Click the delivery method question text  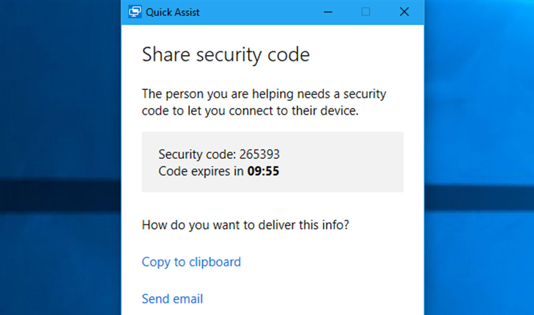click(x=245, y=225)
